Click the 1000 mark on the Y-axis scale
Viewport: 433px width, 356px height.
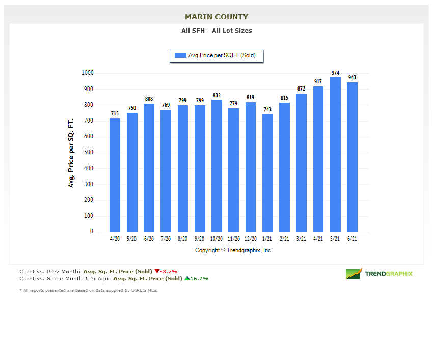(88, 73)
